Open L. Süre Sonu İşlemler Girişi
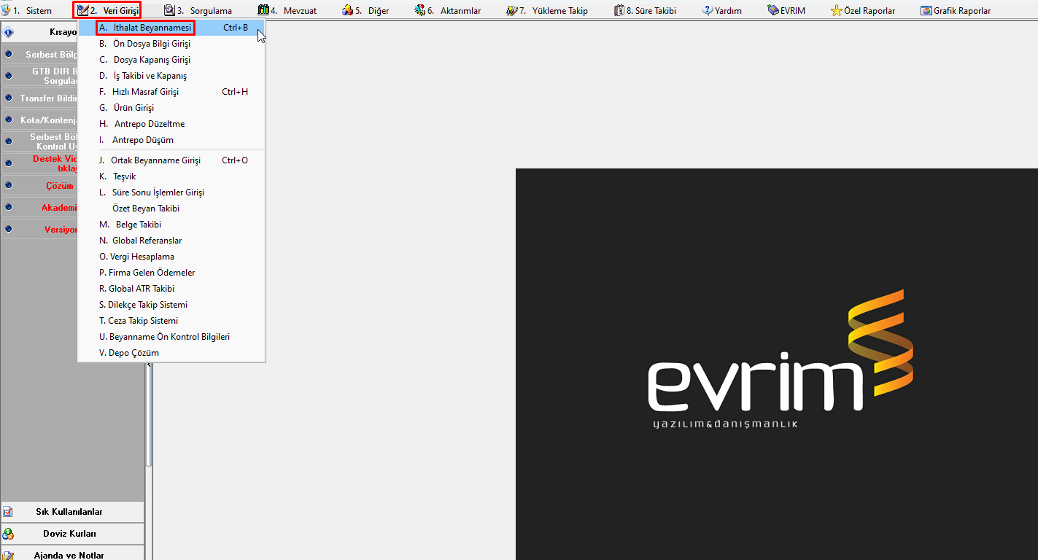Image resolution: width=1038 pixels, height=560 pixels. [x=171, y=192]
